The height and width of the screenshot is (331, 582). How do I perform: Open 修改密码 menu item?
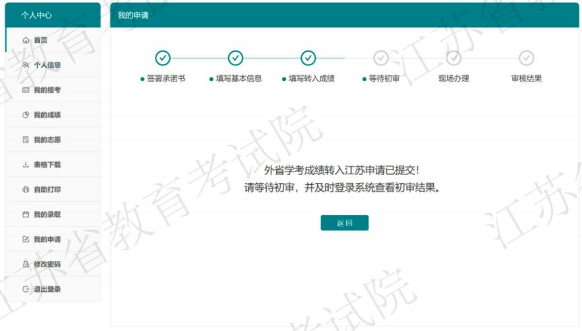pyautogui.click(x=53, y=264)
